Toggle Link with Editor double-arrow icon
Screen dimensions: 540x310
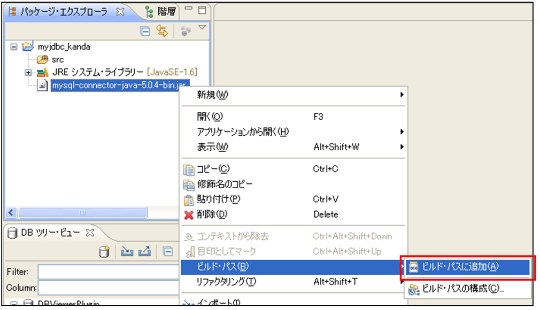(x=161, y=31)
